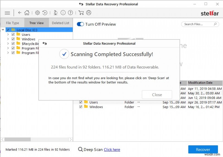Click the Local Disc (C:) folder icon
Viewport: 223px width, 157px height.
pyautogui.click(x=13, y=30)
